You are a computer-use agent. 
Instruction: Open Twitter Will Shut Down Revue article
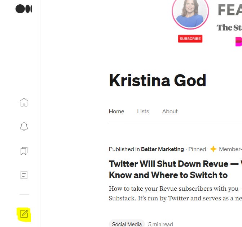click(x=175, y=169)
